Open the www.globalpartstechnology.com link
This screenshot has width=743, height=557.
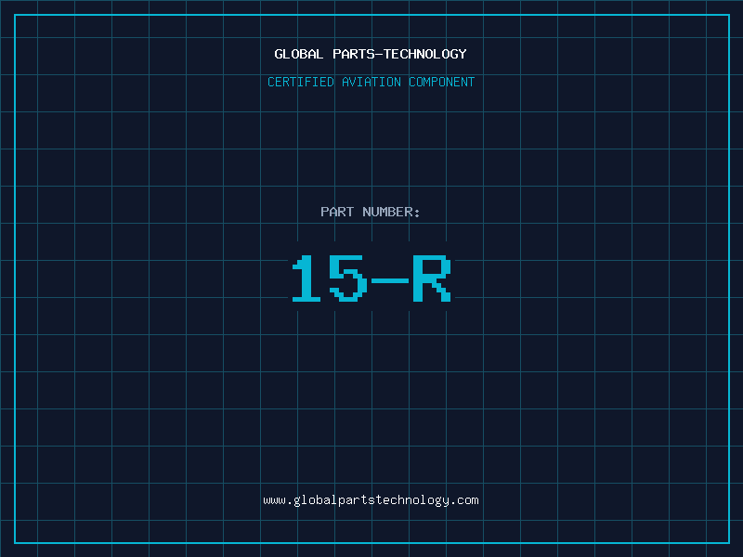click(371, 500)
